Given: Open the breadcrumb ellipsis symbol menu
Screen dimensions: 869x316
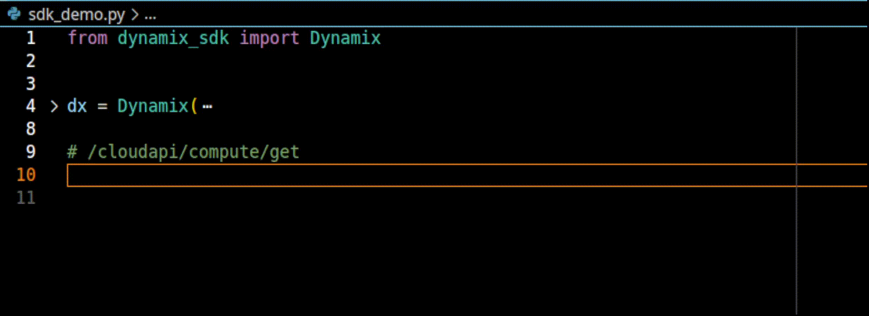Looking at the screenshot, I should click(x=150, y=15).
